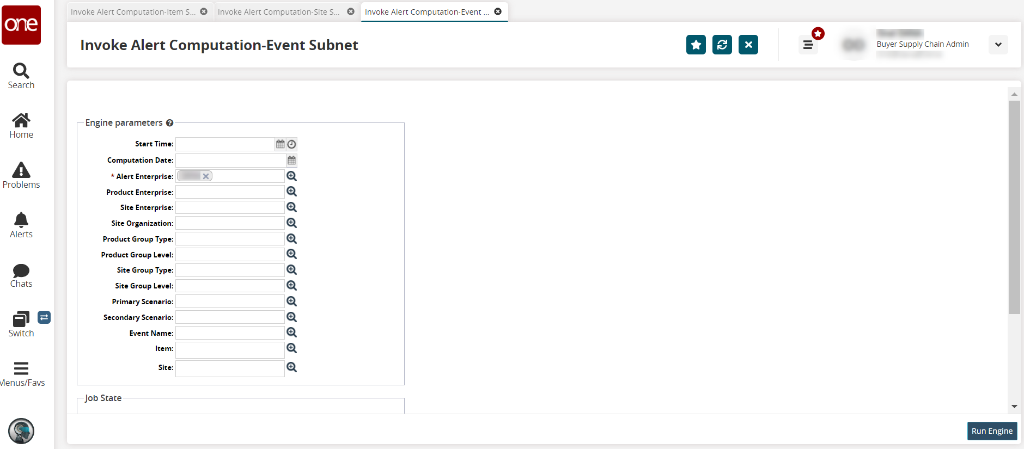
Task: Refresh the page with the refresh button
Action: pyautogui.click(x=722, y=45)
